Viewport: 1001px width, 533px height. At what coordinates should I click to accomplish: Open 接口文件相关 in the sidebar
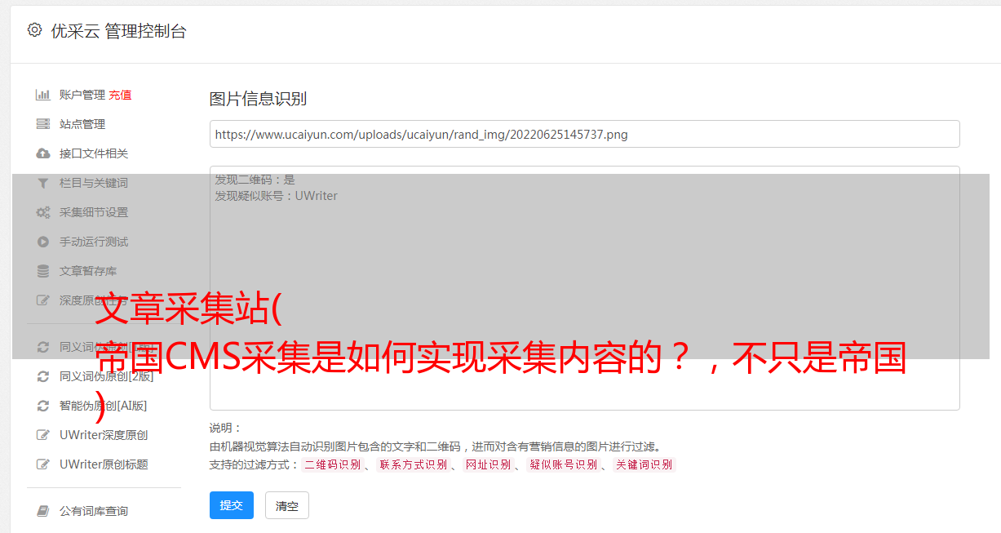tap(94, 153)
